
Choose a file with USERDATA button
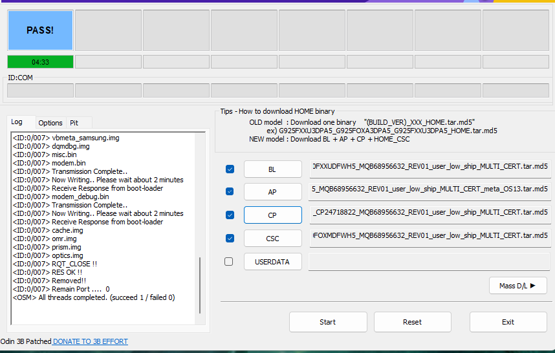(x=272, y=262)
